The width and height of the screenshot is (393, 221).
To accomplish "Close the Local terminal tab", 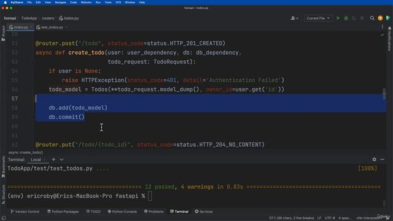I will [x=45, y=160].
